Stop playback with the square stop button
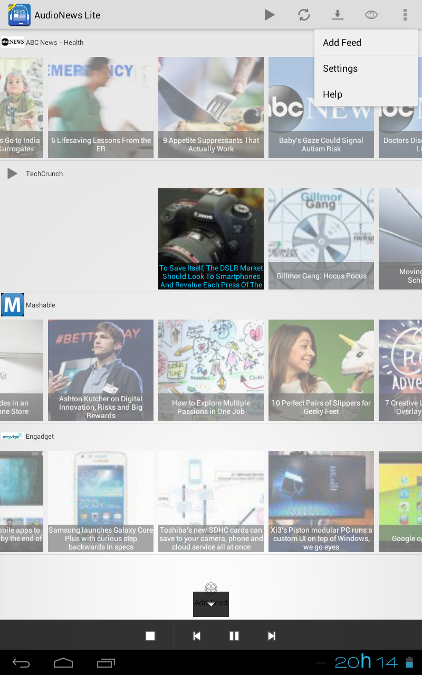 click(x=150, y=636)
